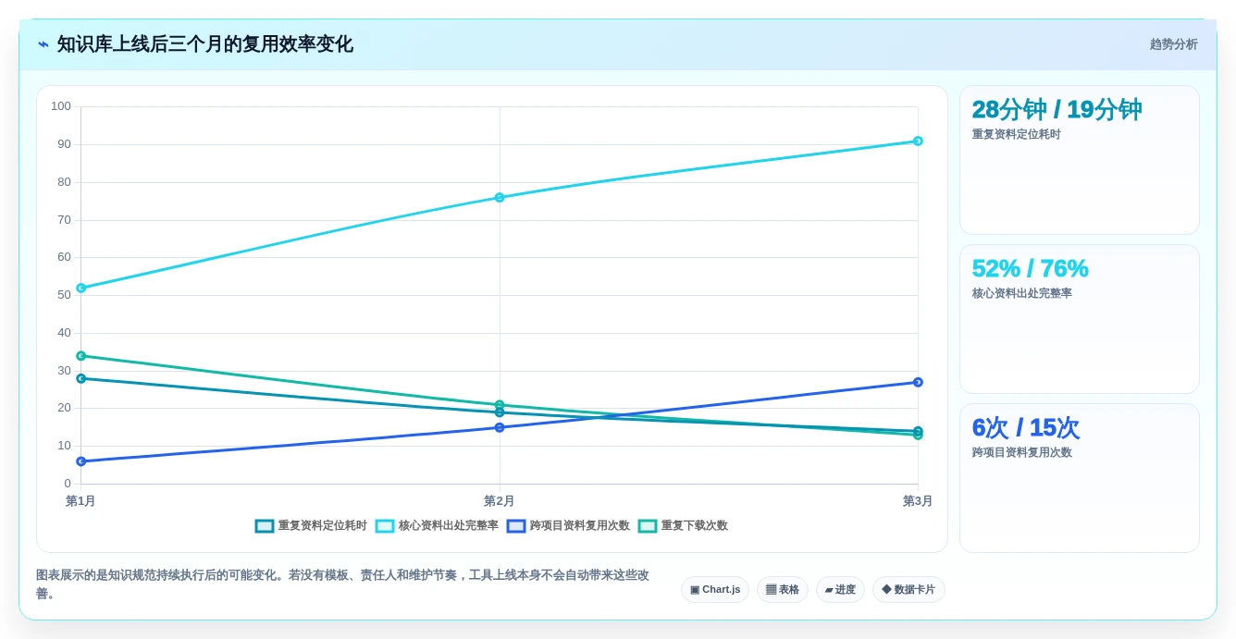Click the 趋势分析 label in header
Viewport: 1236px width, 639px height.
coord(1173,44)
